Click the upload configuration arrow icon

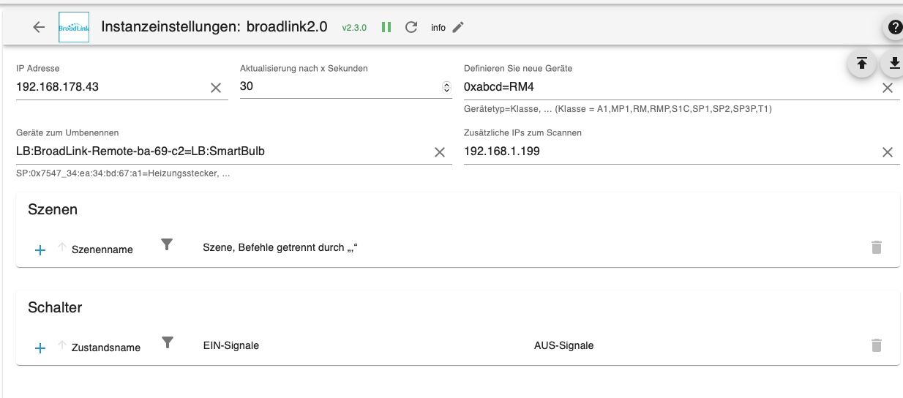pyautogui.click(x=862, y=64)
